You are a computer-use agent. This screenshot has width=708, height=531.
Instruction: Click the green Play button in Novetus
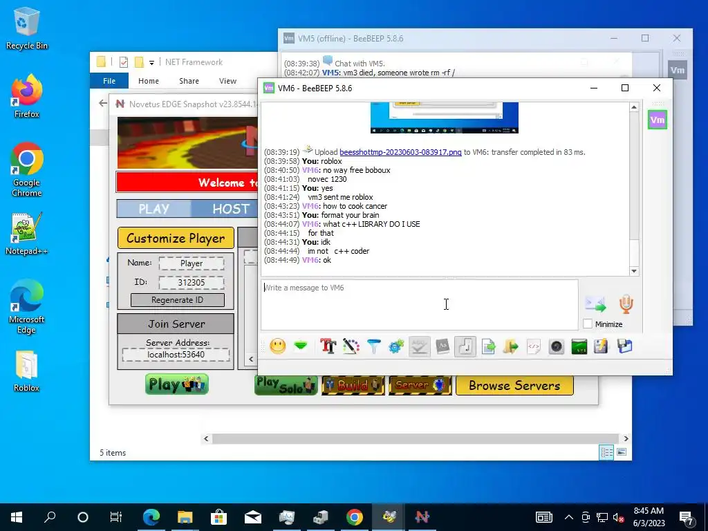[x=177, y=384]
